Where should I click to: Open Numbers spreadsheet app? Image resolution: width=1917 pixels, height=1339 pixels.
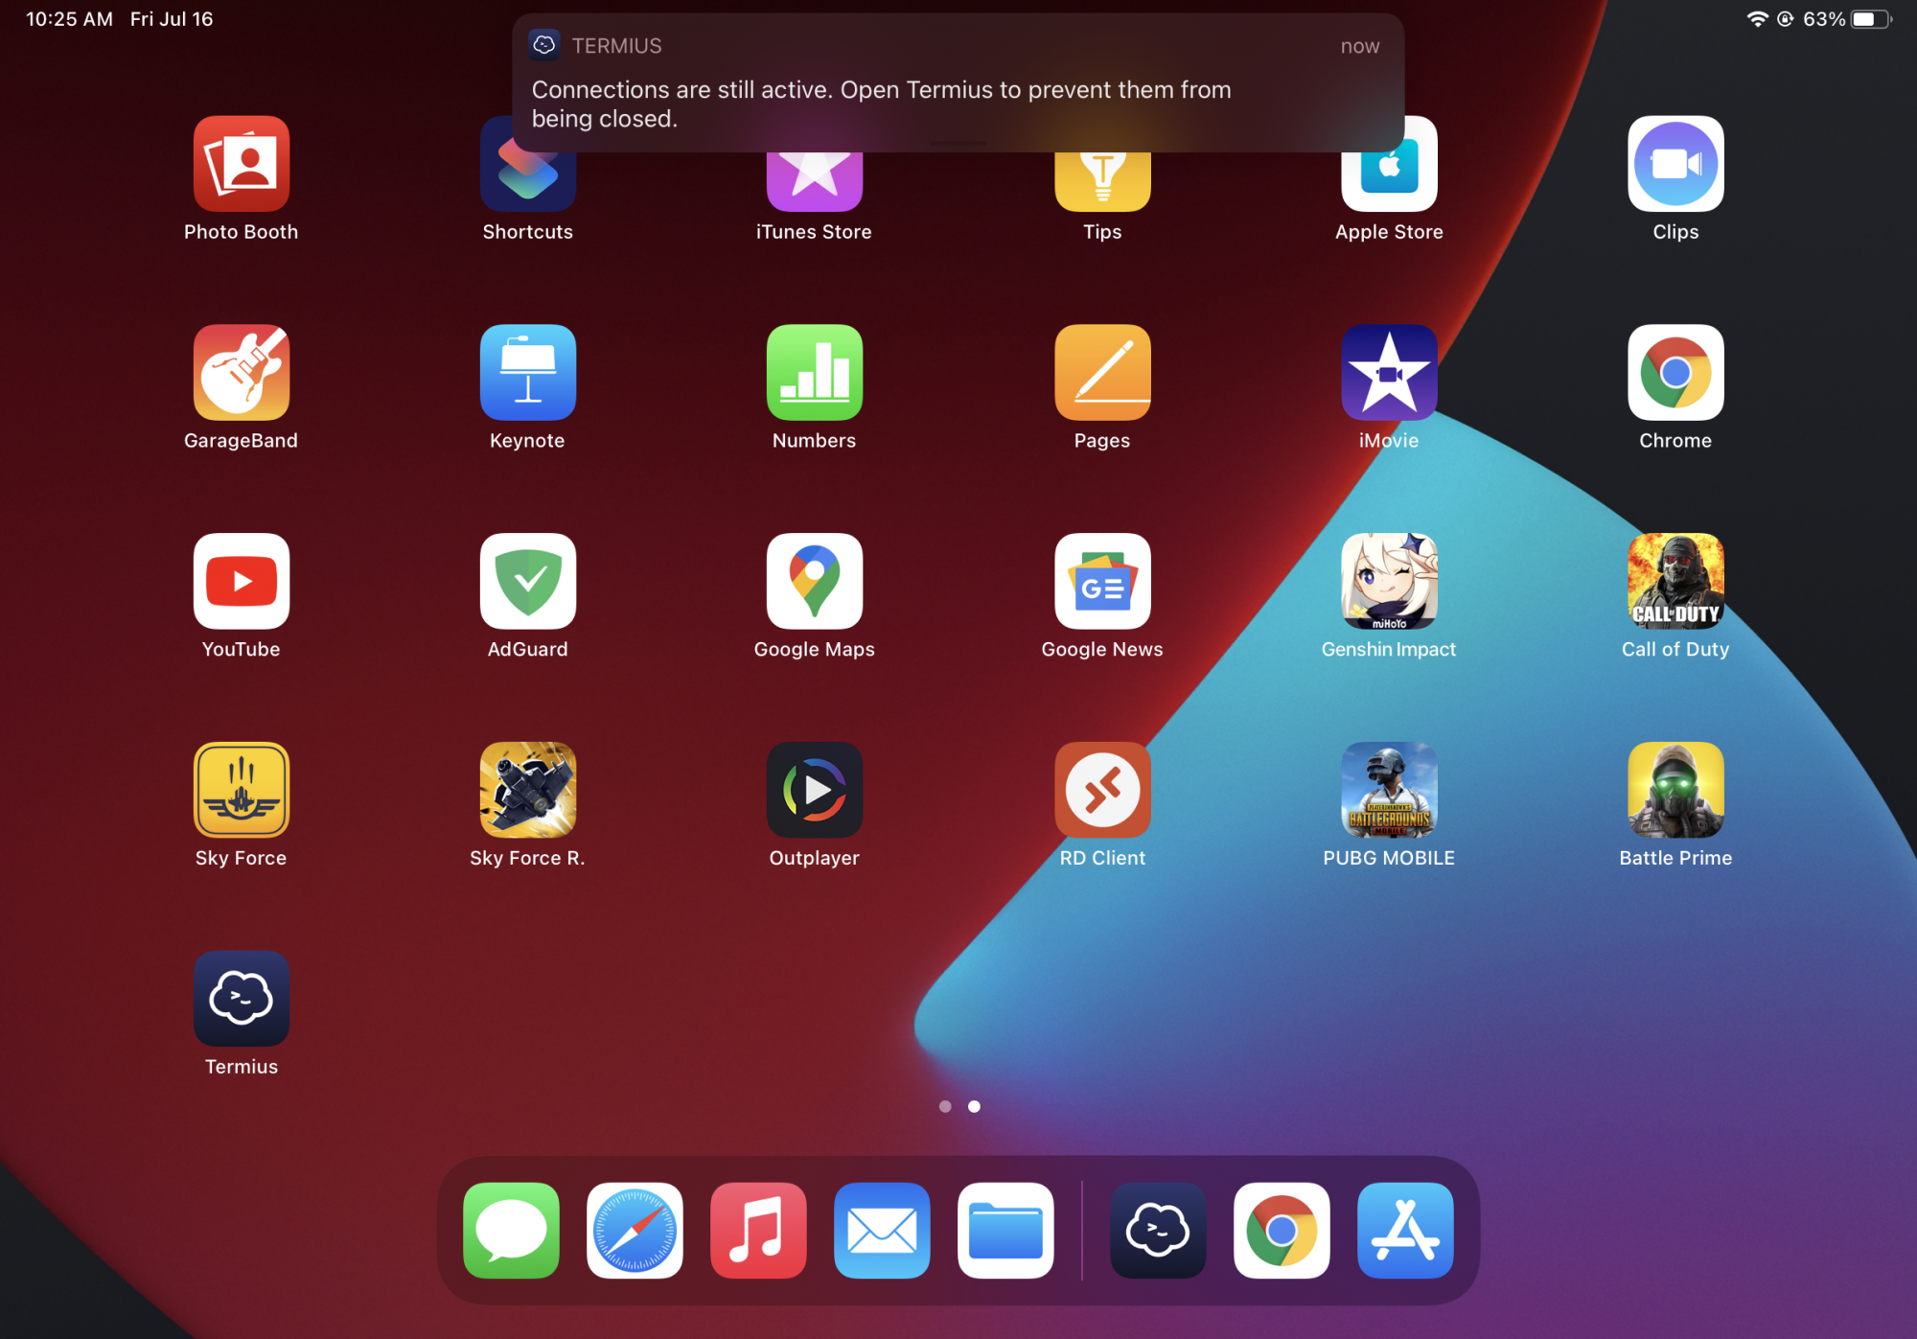point(814,372)
